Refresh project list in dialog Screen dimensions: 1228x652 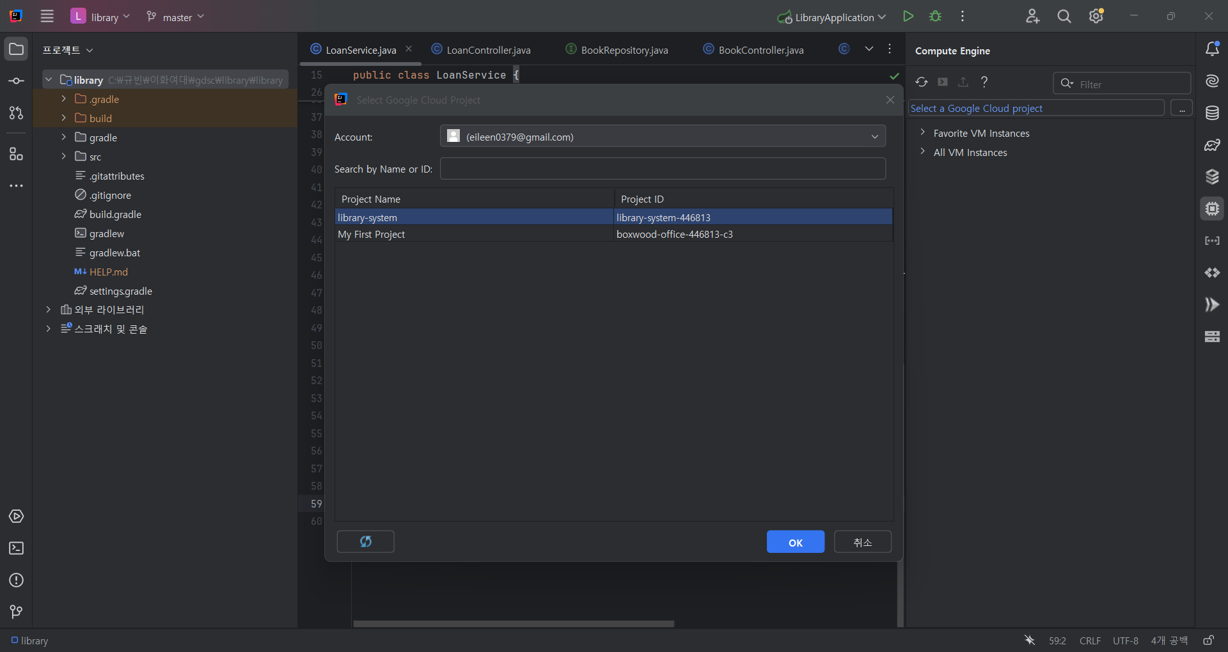366,542
